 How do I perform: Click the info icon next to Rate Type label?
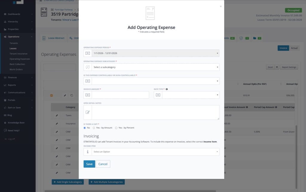[x=167, y=89]
